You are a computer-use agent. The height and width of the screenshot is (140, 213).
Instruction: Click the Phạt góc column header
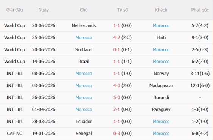(200, 10)
